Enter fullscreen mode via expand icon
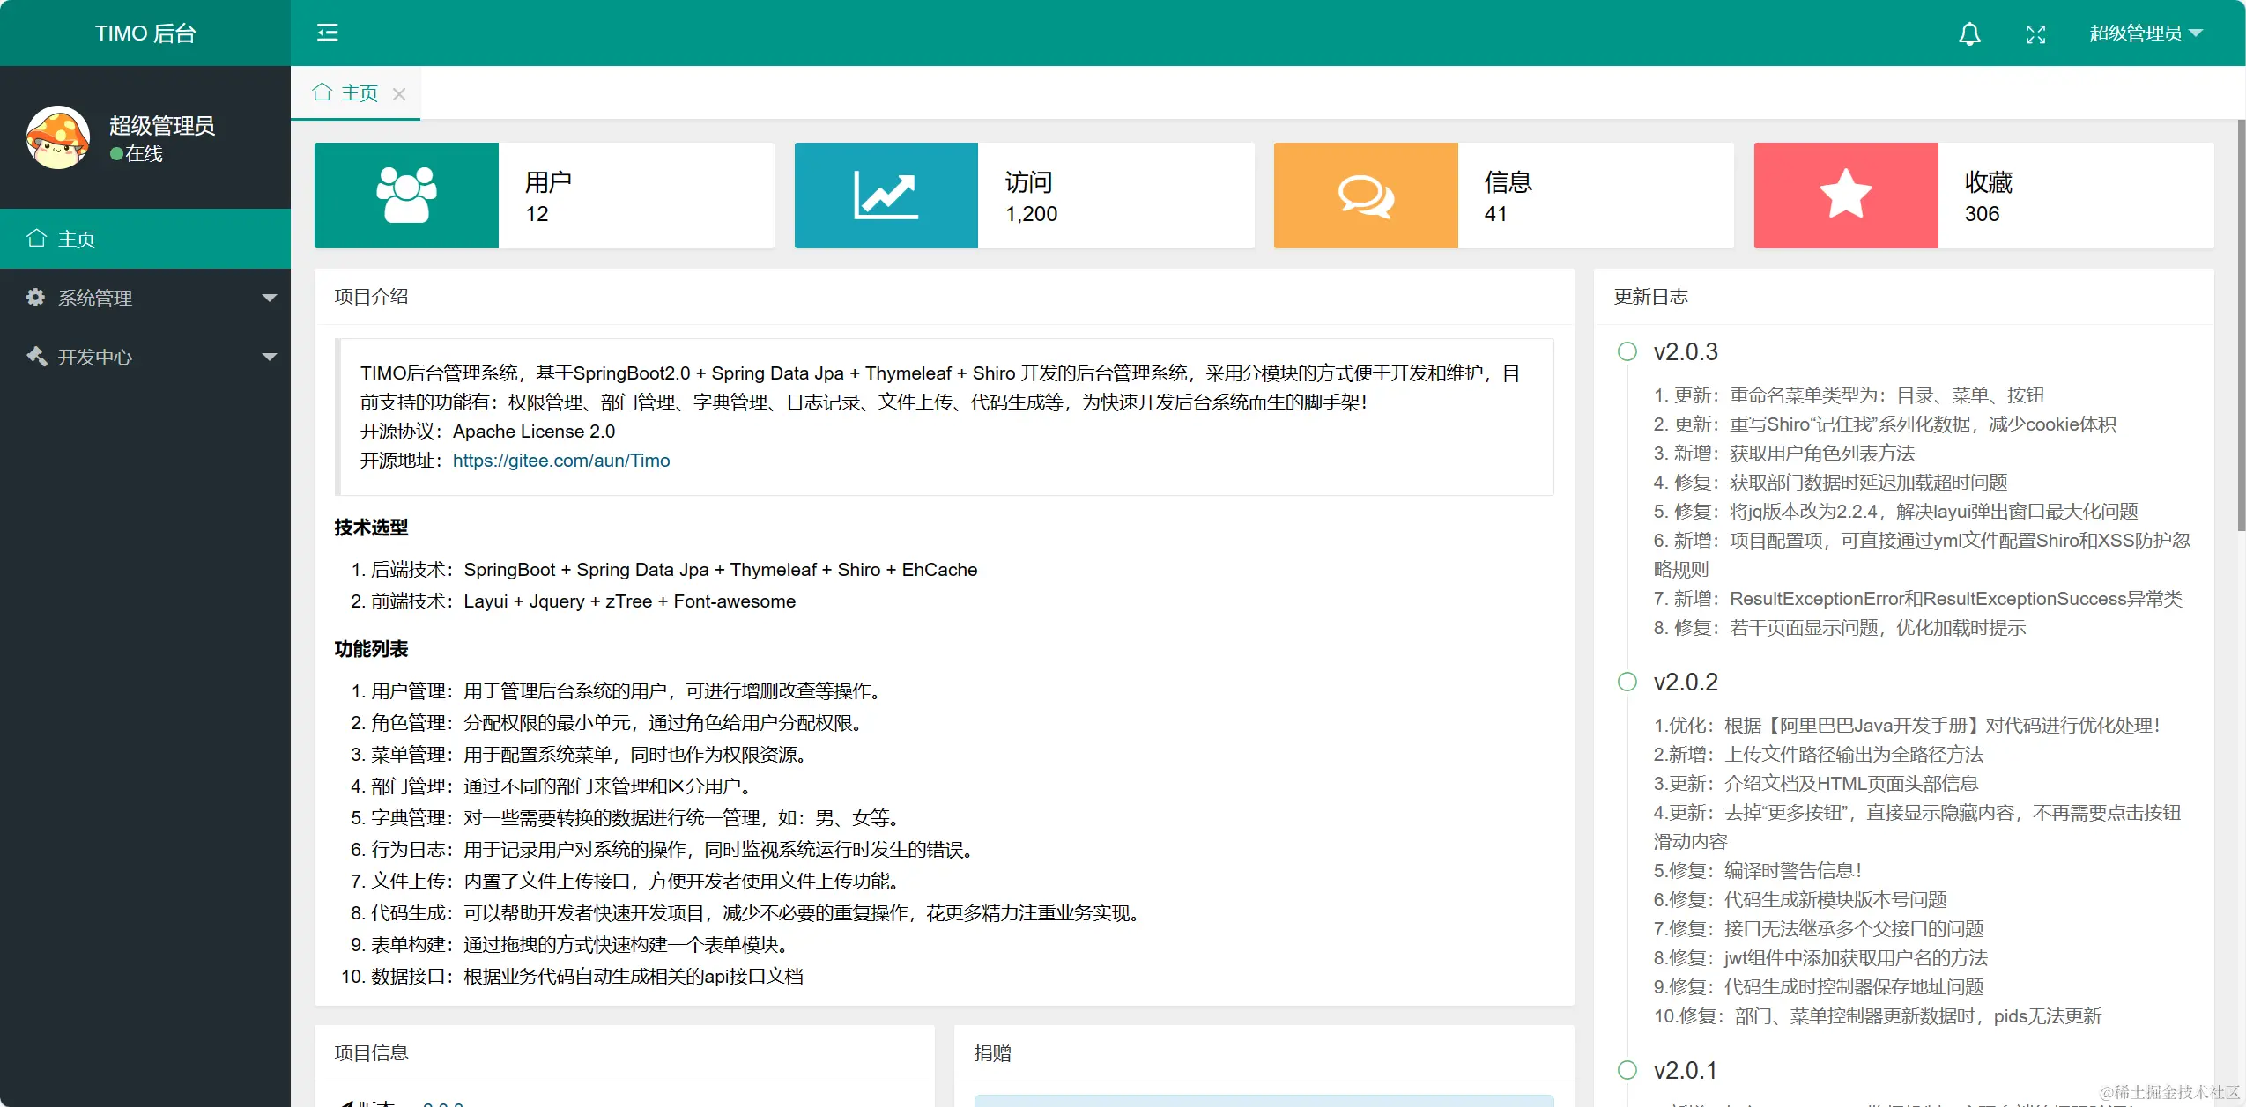Image resolution: width=2246 pixels, height=1107 pixels. [x=2035, y=34]
